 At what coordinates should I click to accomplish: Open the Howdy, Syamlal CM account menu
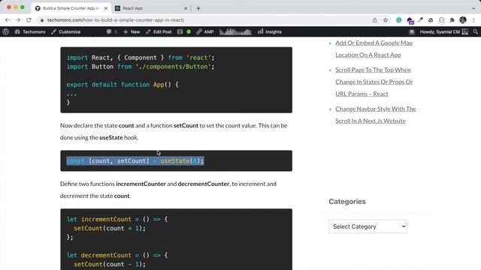[443, 31]
